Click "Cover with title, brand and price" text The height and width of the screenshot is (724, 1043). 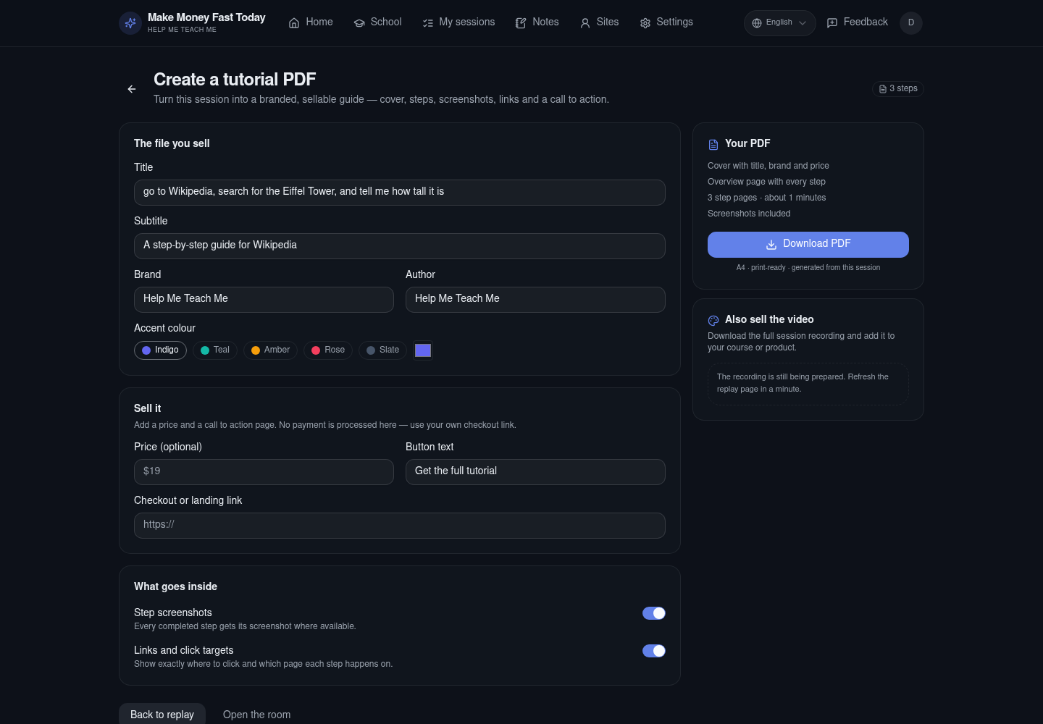click(768, 166)
